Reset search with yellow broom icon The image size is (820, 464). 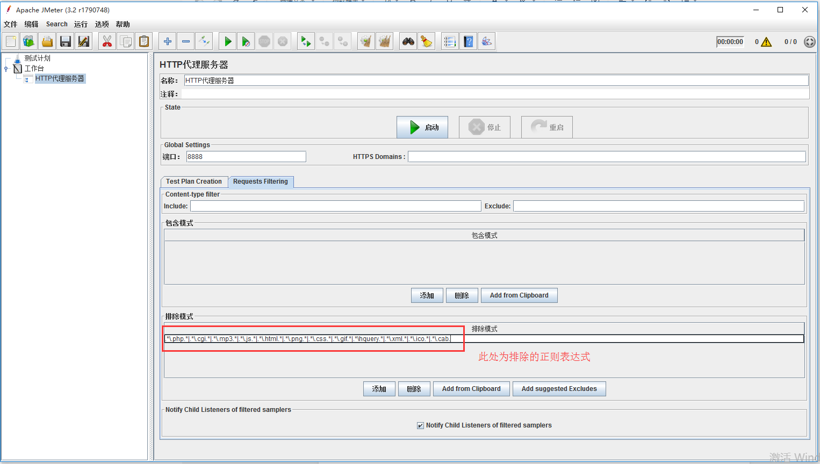click(427, 41)
